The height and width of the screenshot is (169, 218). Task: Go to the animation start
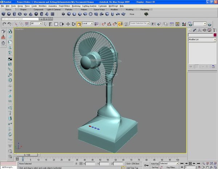point(182,164)
